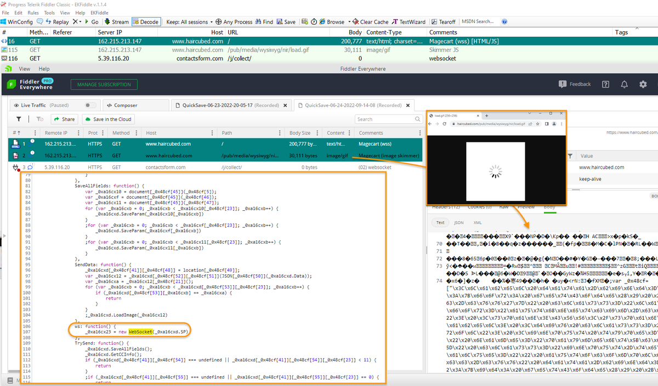Click Any Process target picker
The width and height of the screenshot is (658, 386).
click(234, 22)
